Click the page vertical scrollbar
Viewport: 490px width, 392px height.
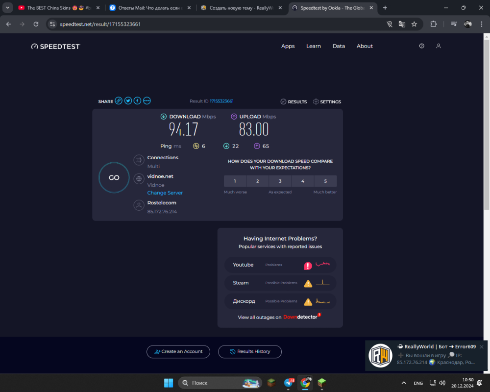pos(487,125)
